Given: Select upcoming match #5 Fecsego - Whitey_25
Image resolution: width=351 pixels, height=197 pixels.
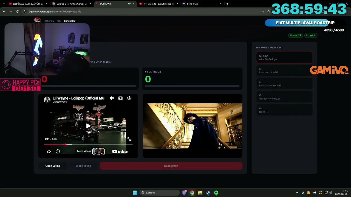Looking at the screenshot, I should [284, 97].
